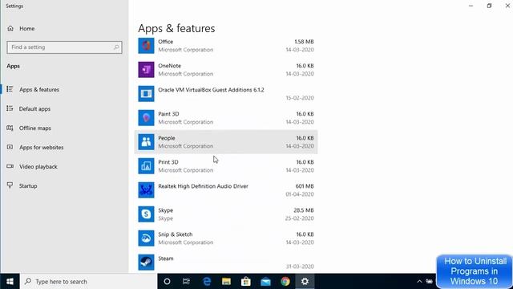The image size is (513, 289).
Task: Click the Offline maps sidebar icon
Action: pos(10,128)
